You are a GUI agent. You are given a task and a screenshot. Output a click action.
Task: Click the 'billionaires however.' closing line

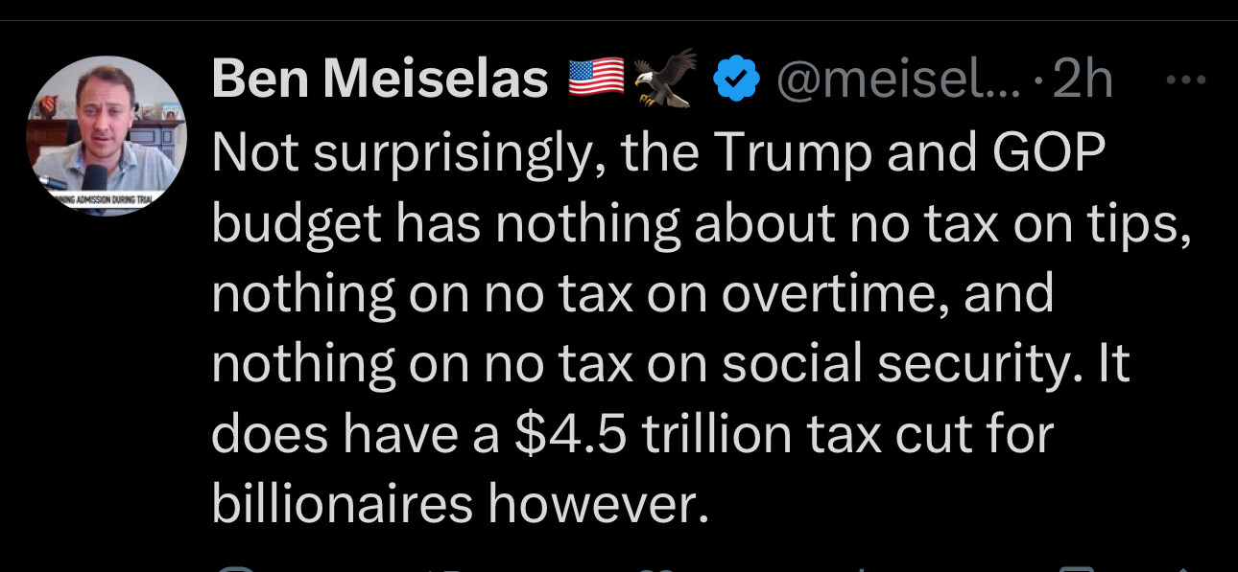[460, 505]
